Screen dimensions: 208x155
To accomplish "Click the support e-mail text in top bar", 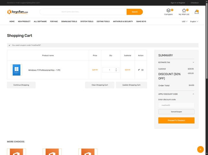I will (x=23, y=3).
